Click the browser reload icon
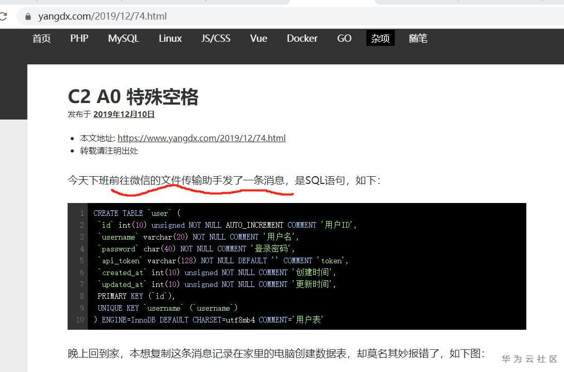The image size is (564, 372). 3,16
